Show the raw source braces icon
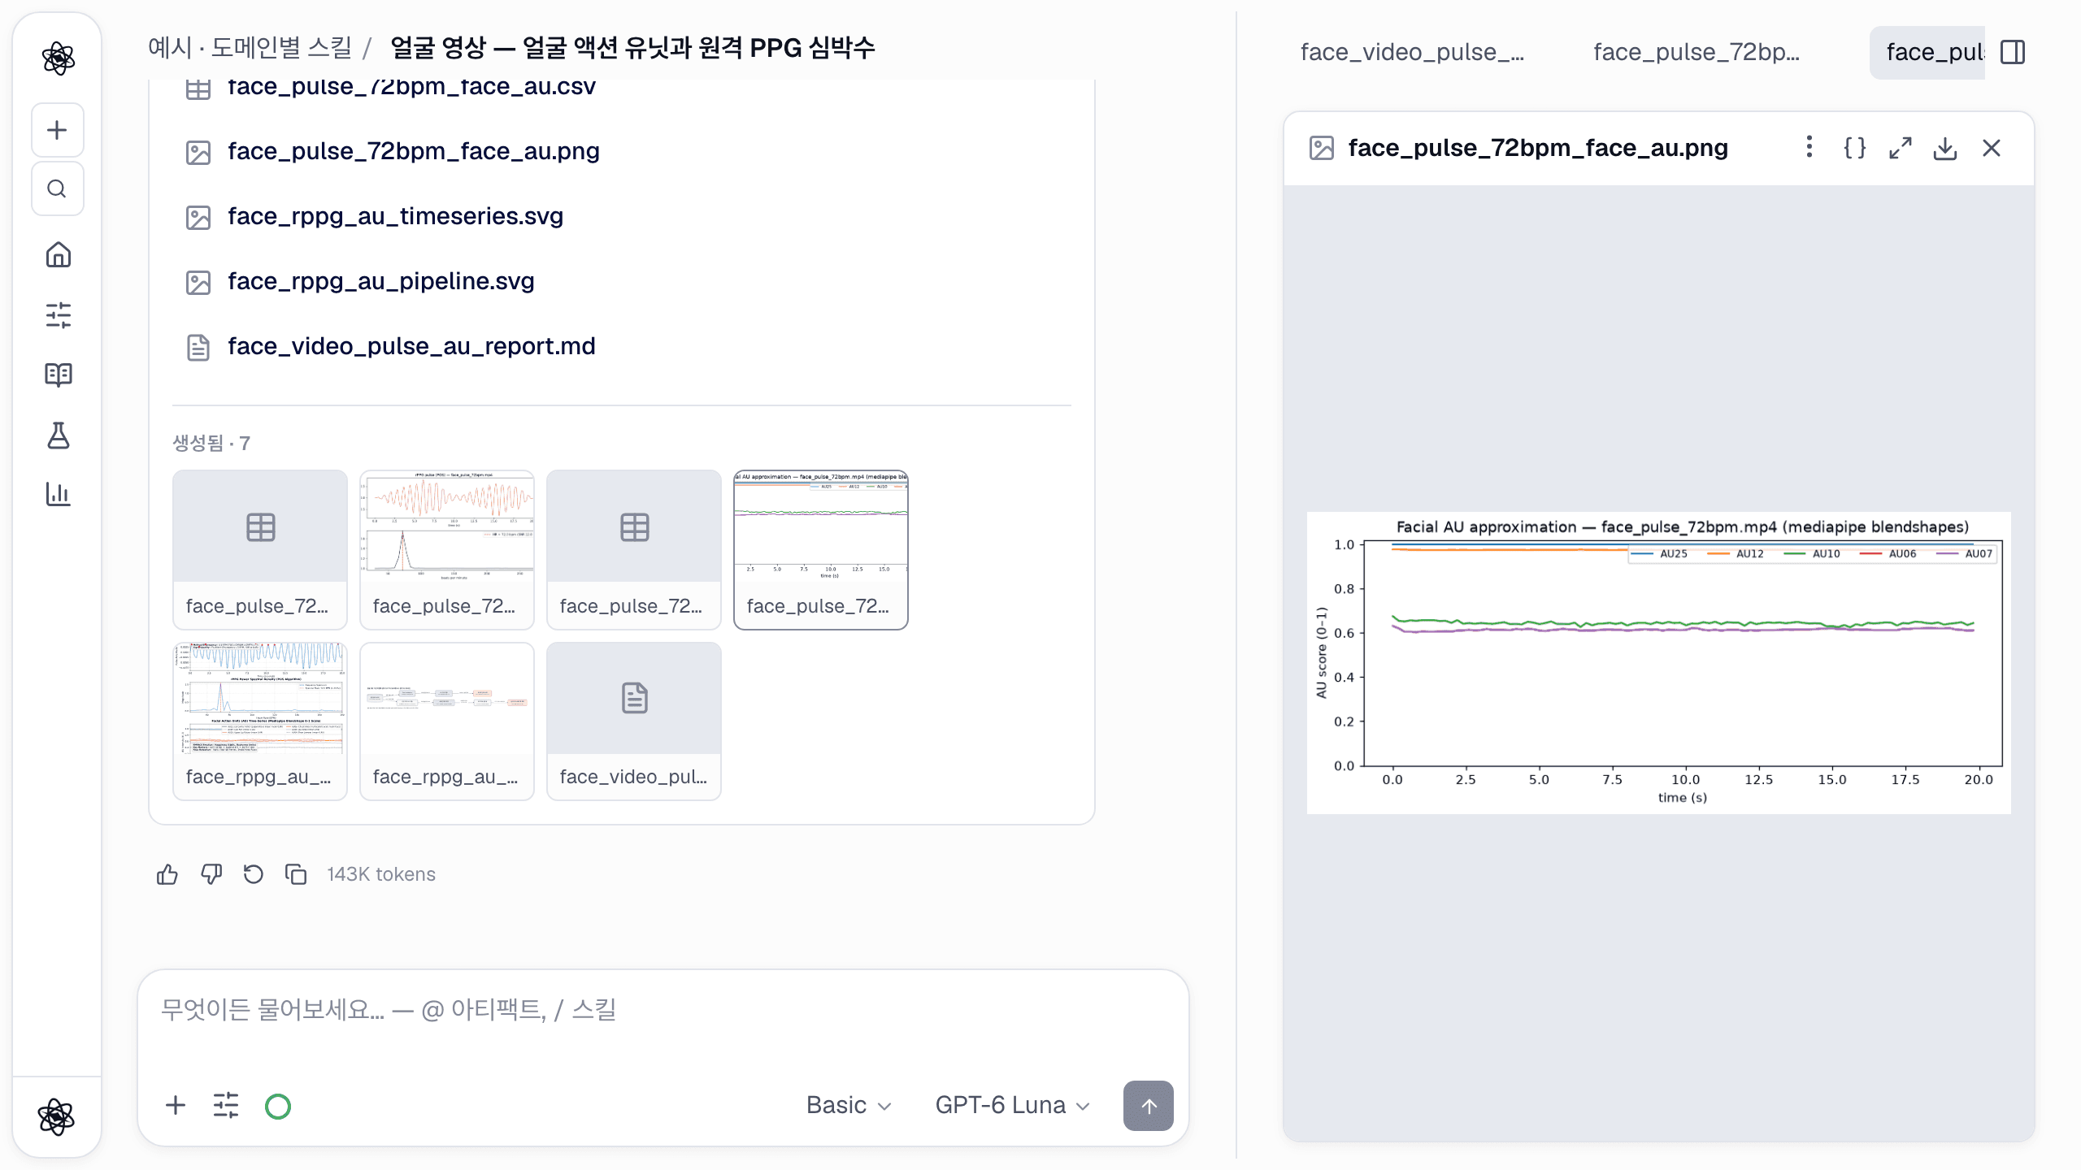The height and width of the screenshot is (1170, 2081). (x=1854, y=148)
